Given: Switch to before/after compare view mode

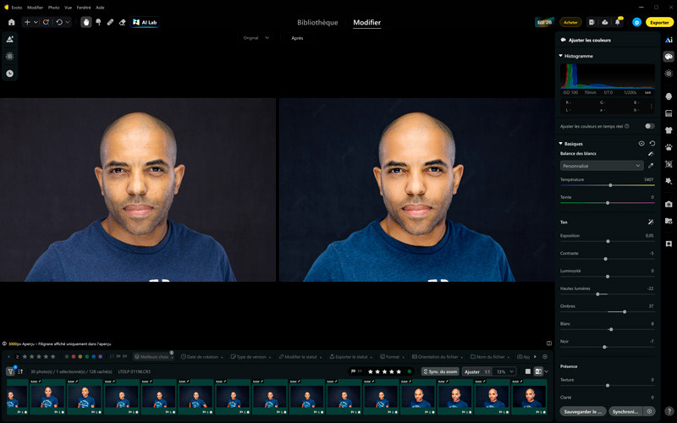Looking at the screenshot, I should tap(538, 371).
